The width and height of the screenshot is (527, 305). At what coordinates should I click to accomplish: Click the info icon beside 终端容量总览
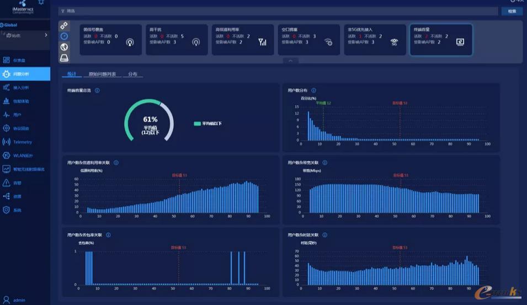(x=97, y=90)
